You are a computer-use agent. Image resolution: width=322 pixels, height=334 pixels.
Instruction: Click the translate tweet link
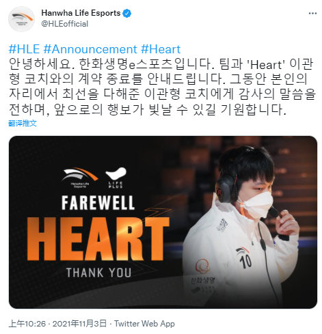[23, 123]
